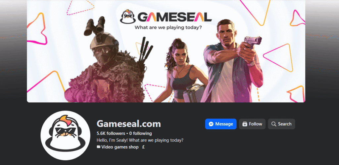Click the magnifying glass icon beside Search
Image resolution: width=339 pixels, height=165 pixels.
(274, 124)
